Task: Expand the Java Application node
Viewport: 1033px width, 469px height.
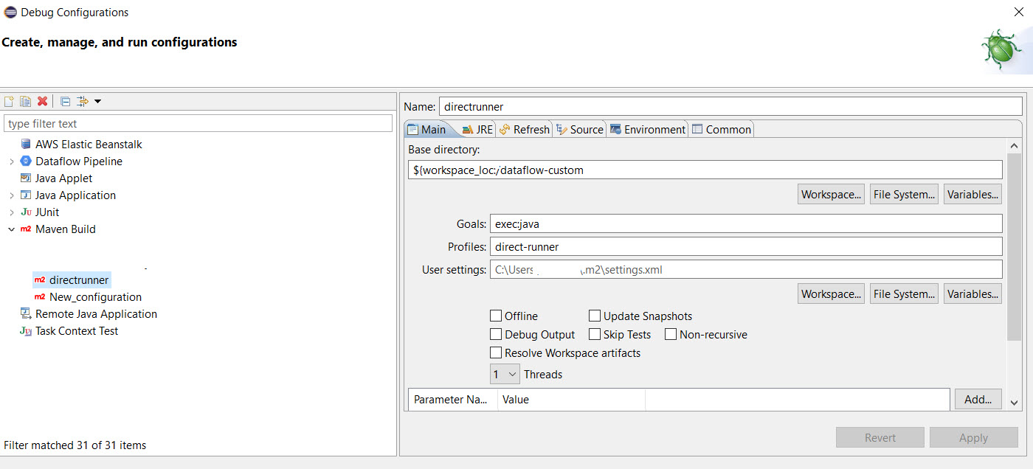Action: point(11,195)
